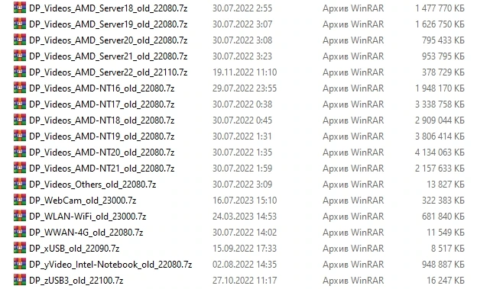Select file name DP_Videos_AMD-NT21_old_22080.7z
This screenshot has height=289, width=477.
(x=102, y=169)
